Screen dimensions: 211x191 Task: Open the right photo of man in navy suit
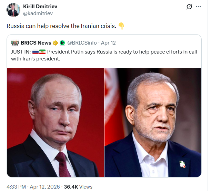[153, 122]
